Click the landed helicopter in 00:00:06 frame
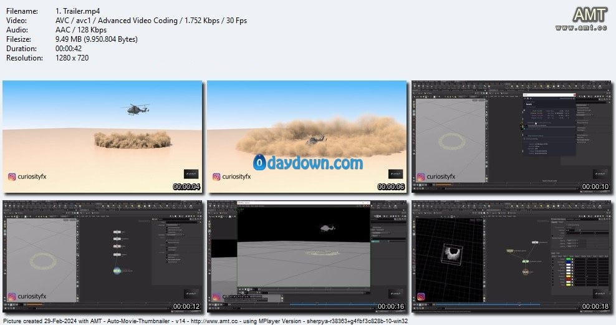 click(316, 140)
